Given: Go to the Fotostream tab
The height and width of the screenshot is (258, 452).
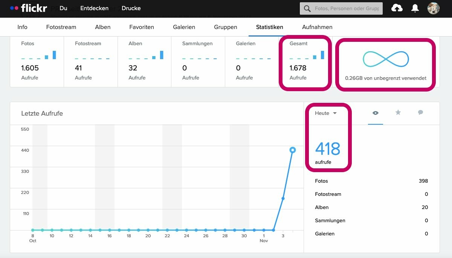Looking at the screenshot, I should [61, 27].
